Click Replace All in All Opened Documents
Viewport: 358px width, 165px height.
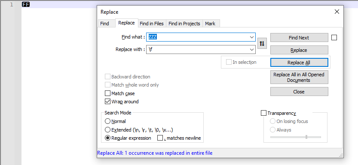(x=299, y=78)
